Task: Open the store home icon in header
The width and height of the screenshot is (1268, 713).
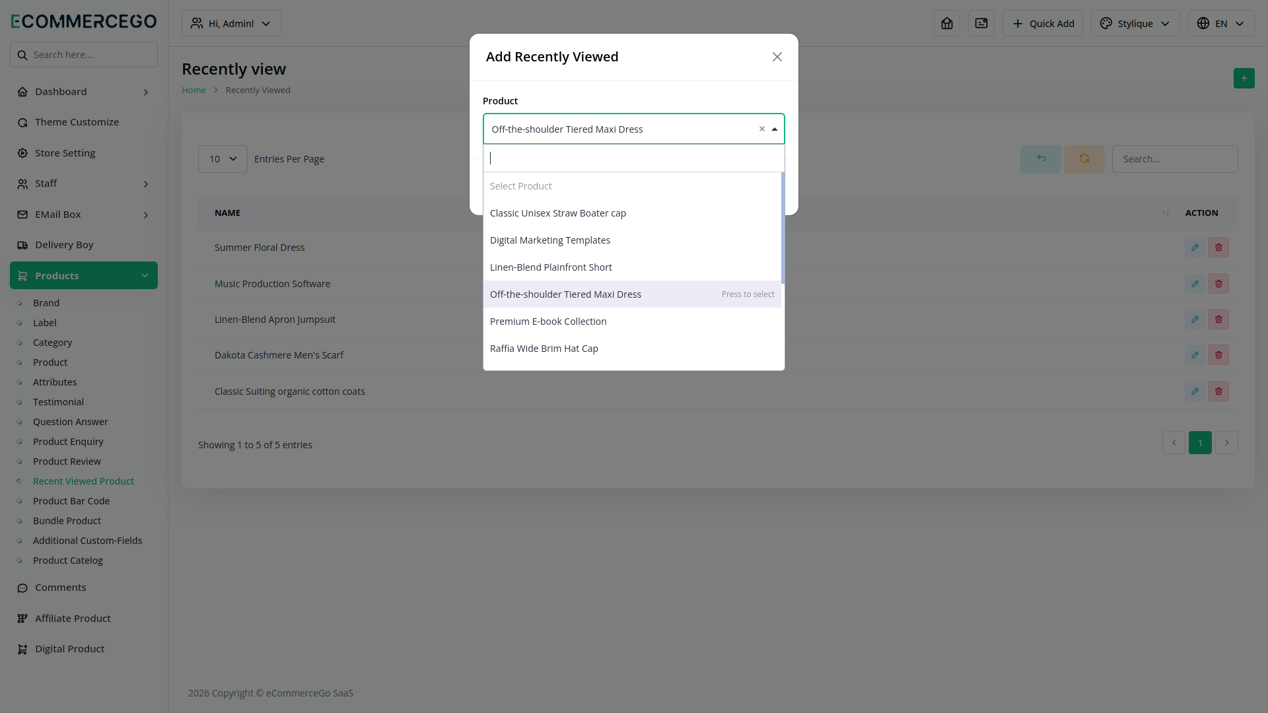Action: 947,23
